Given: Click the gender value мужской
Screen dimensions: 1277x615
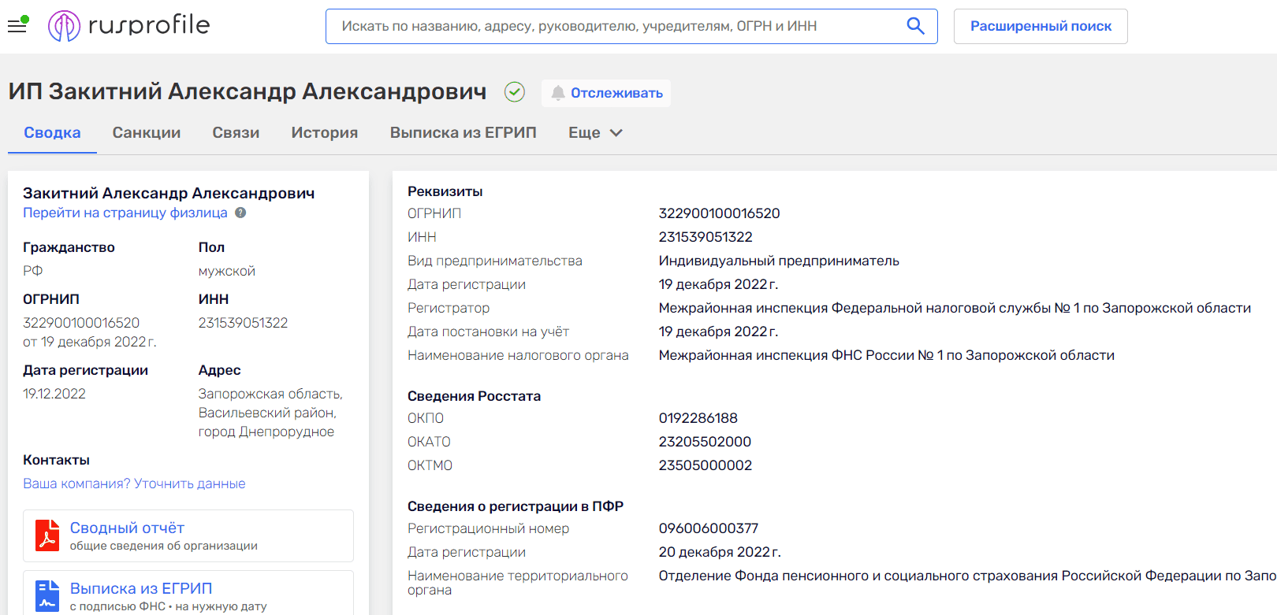Looking at the screenshot, I should tap(227, 271).
